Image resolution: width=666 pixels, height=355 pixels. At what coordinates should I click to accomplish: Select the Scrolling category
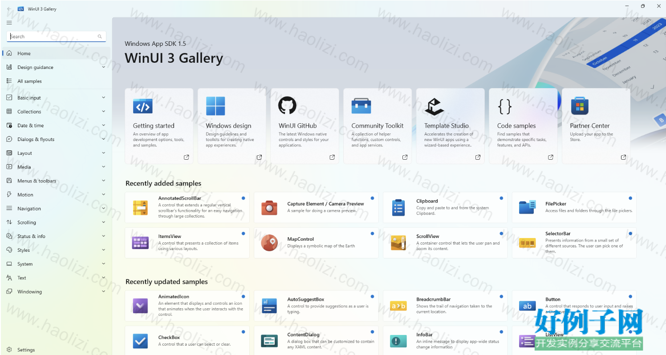(x=56, y=222)
